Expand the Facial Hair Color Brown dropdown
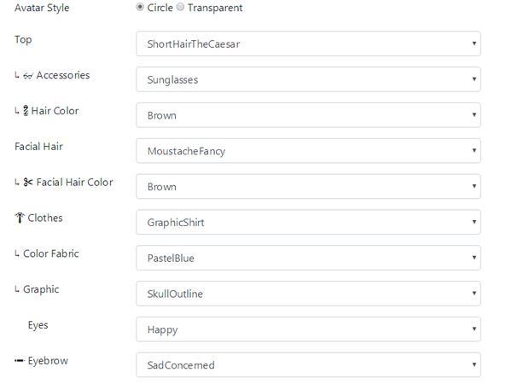 click(x=308, y=186)
